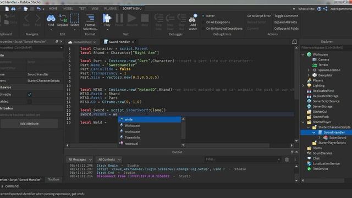The width and height of the screenshot is (352, 198).
Task: Select On Unhandled Exceptions option
Action: [x=222, y=29]
